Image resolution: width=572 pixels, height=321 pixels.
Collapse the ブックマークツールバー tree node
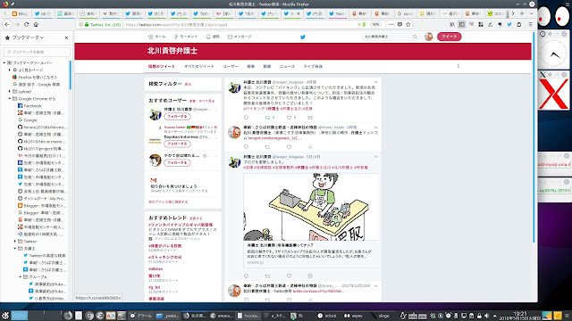coord(4,62)
